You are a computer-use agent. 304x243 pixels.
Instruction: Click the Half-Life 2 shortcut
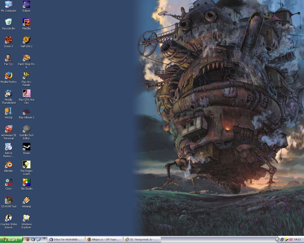tap(26, 40)
